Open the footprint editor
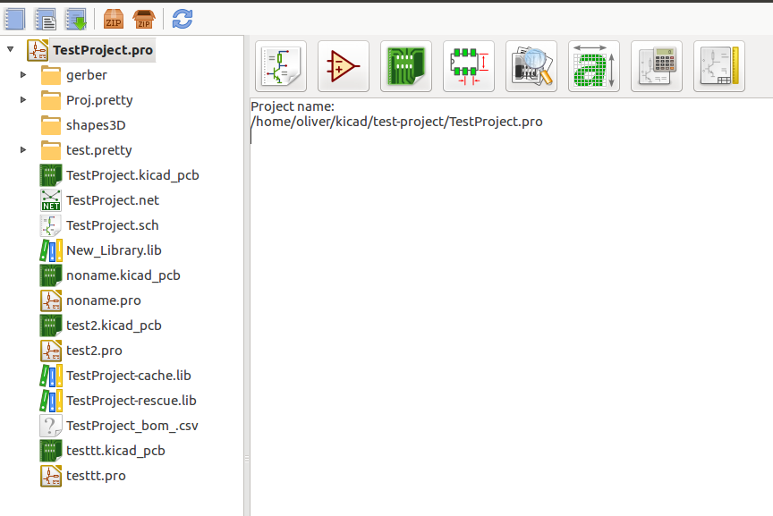The width and height of the screenshot is (773, 516). coord(469,66)
